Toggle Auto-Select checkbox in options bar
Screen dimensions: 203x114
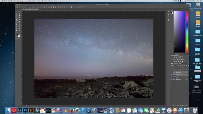click(21, 7)
